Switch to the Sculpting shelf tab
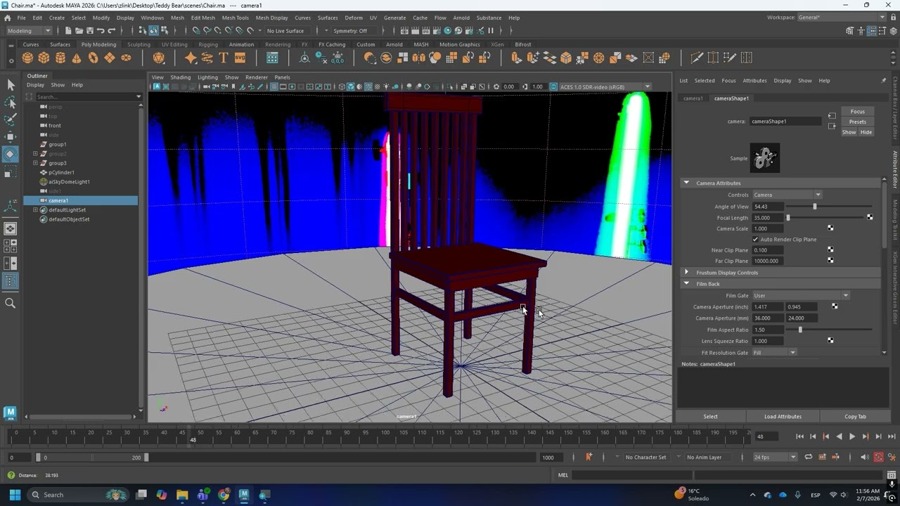The height and width of the screenshot is (506, 900). pos(139,44)
